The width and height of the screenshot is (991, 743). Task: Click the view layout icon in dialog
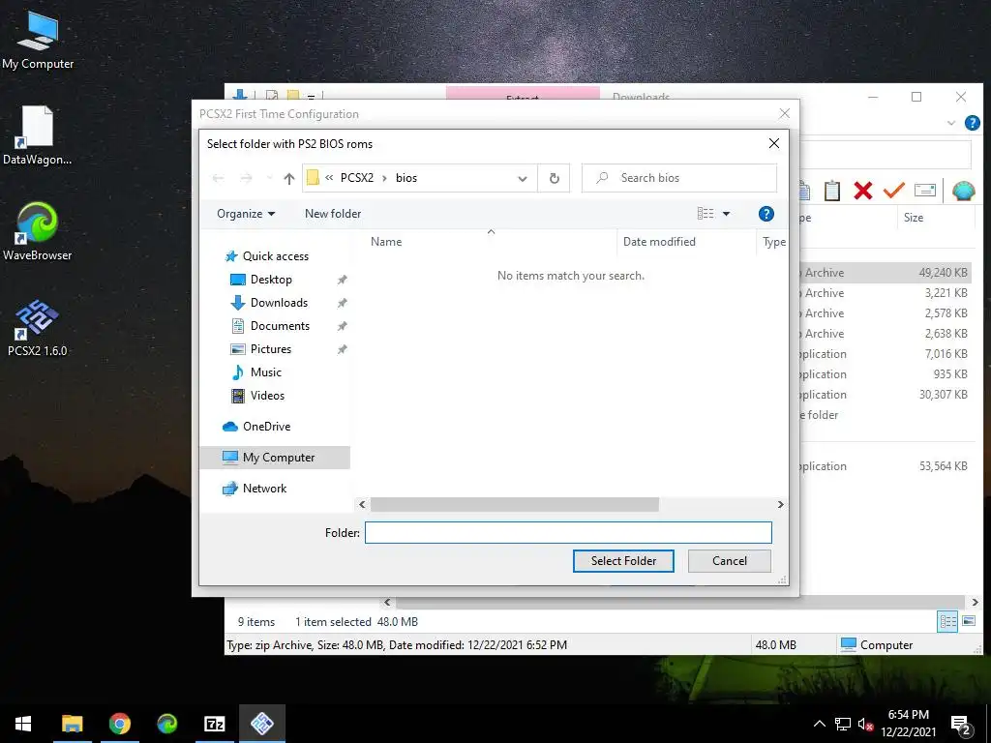tap(706, 214)
